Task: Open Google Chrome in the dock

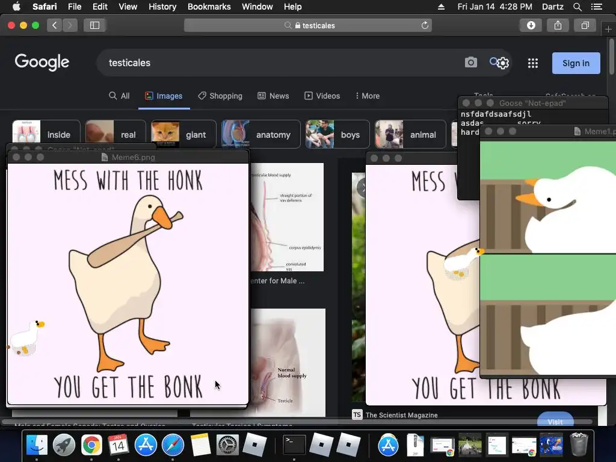Action: [x=91, y=445]
